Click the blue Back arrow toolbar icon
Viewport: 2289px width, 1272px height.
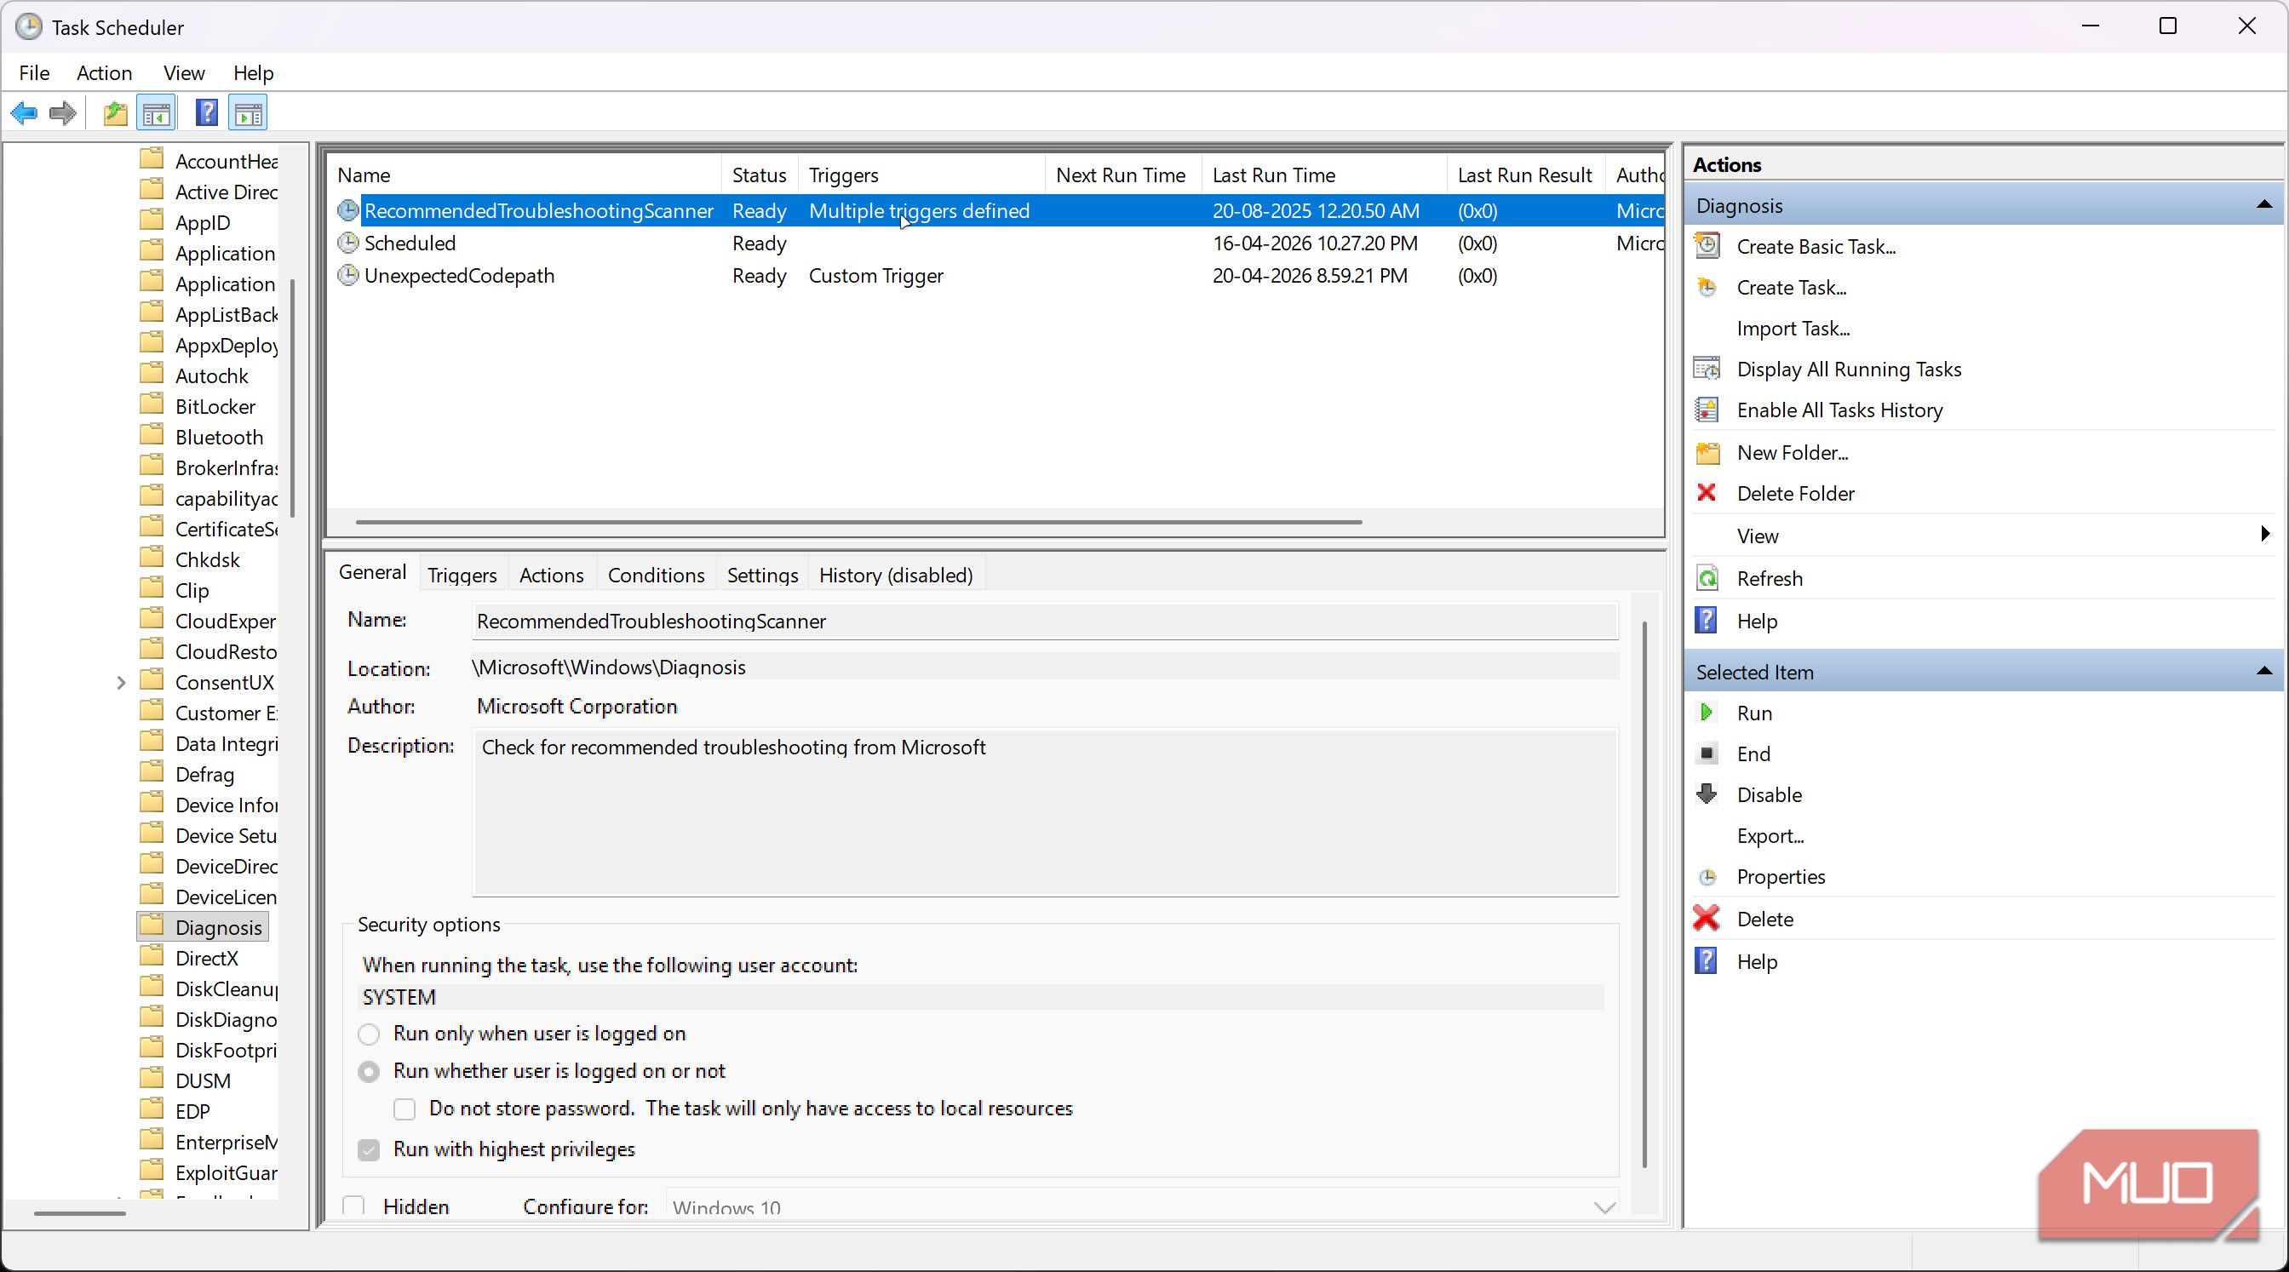(24, 112)
